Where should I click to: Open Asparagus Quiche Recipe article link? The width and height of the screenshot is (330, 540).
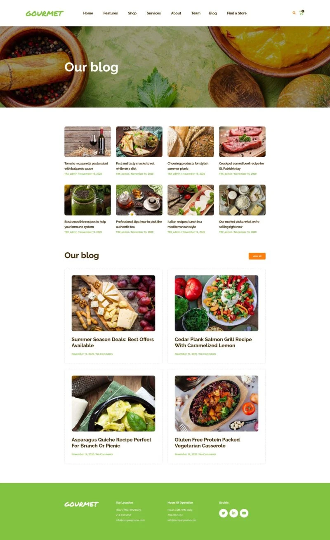[111, 443]
